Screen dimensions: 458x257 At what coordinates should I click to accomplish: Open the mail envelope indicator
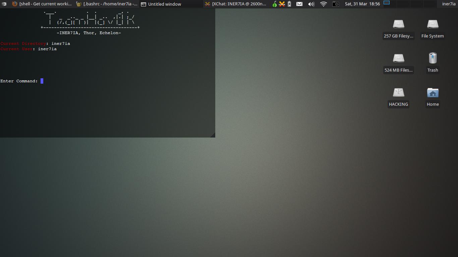(x=299, y=4)
